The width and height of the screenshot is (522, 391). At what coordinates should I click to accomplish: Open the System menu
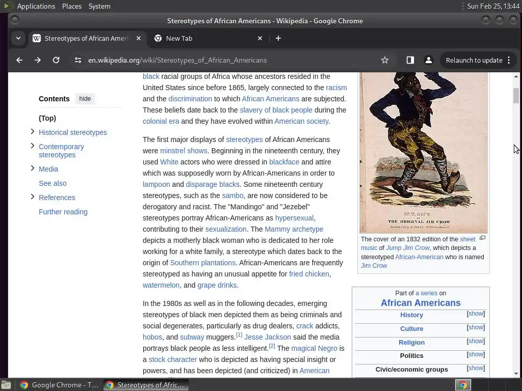(99, 6)
